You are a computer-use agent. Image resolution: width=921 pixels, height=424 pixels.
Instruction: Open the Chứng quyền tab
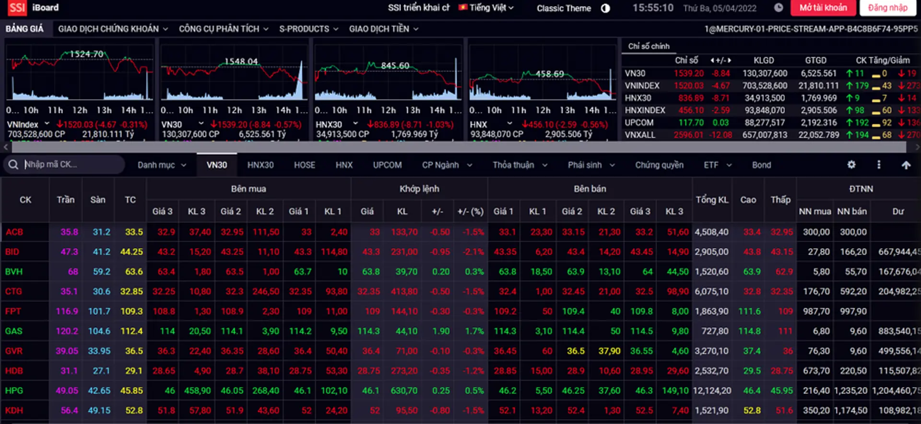point(660,165)
